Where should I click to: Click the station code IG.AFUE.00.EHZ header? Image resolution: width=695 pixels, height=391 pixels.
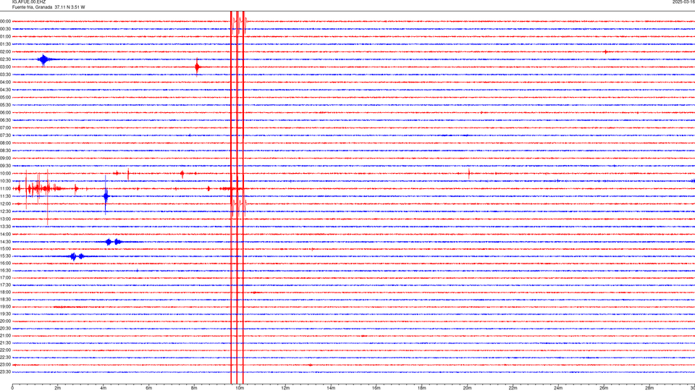coord(29,1)
